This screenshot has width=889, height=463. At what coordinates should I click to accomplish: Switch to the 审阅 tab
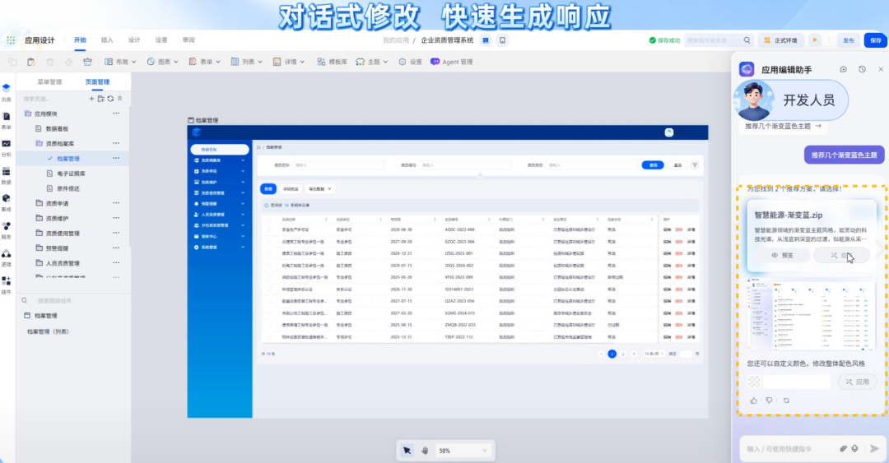pos(189,40)
